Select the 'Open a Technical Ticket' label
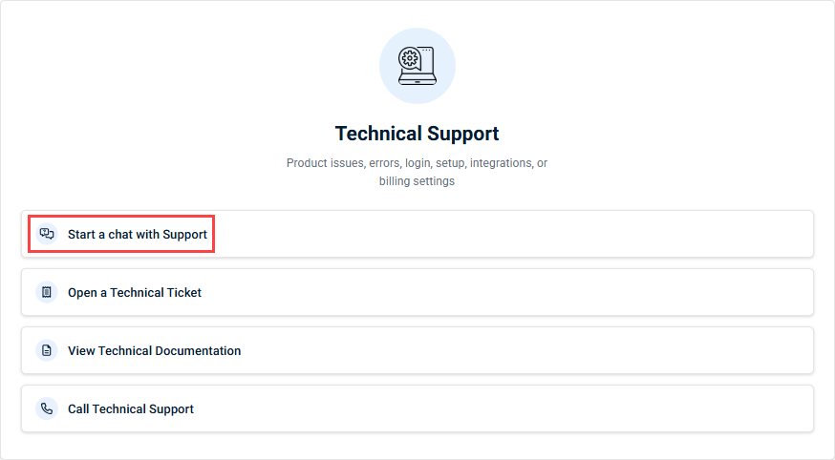This screenshot has height=460, width=835. click(x=135, y=292)
